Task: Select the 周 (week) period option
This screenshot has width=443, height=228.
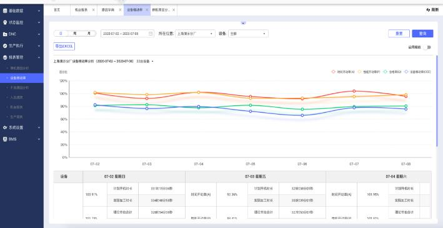Action: [75, 33]
